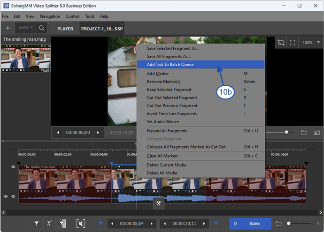Open the Navigation menu

click(50, 16)
